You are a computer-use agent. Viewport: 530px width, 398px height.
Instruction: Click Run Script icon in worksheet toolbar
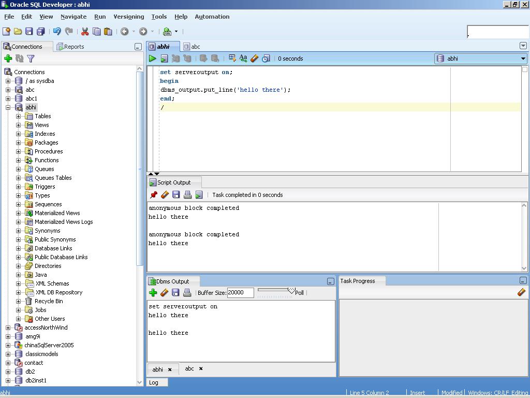pyautogui.click(x=164, y=59)
